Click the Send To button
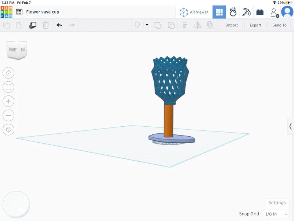Screen dimensions: 294x221 [279, 25]
